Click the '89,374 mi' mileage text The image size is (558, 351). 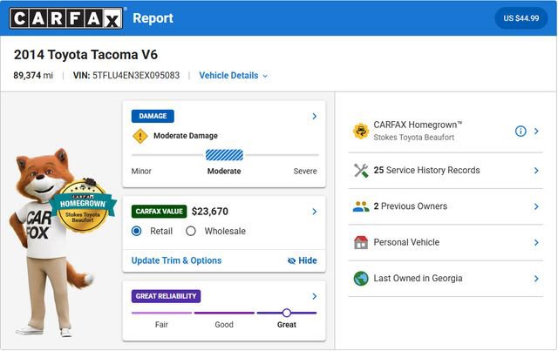33,76
